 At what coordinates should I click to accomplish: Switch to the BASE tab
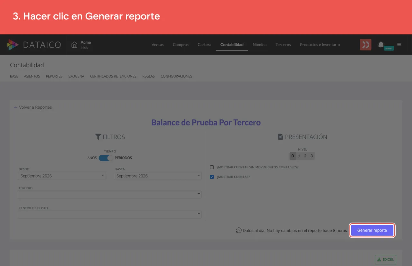tap(14, 76)
